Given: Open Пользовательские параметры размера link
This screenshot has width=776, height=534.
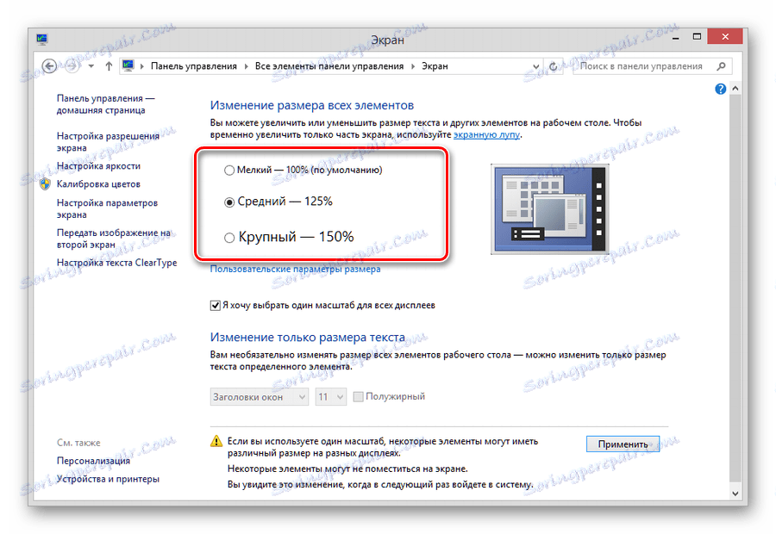Looking at the screenshot, I should (295, 269).
